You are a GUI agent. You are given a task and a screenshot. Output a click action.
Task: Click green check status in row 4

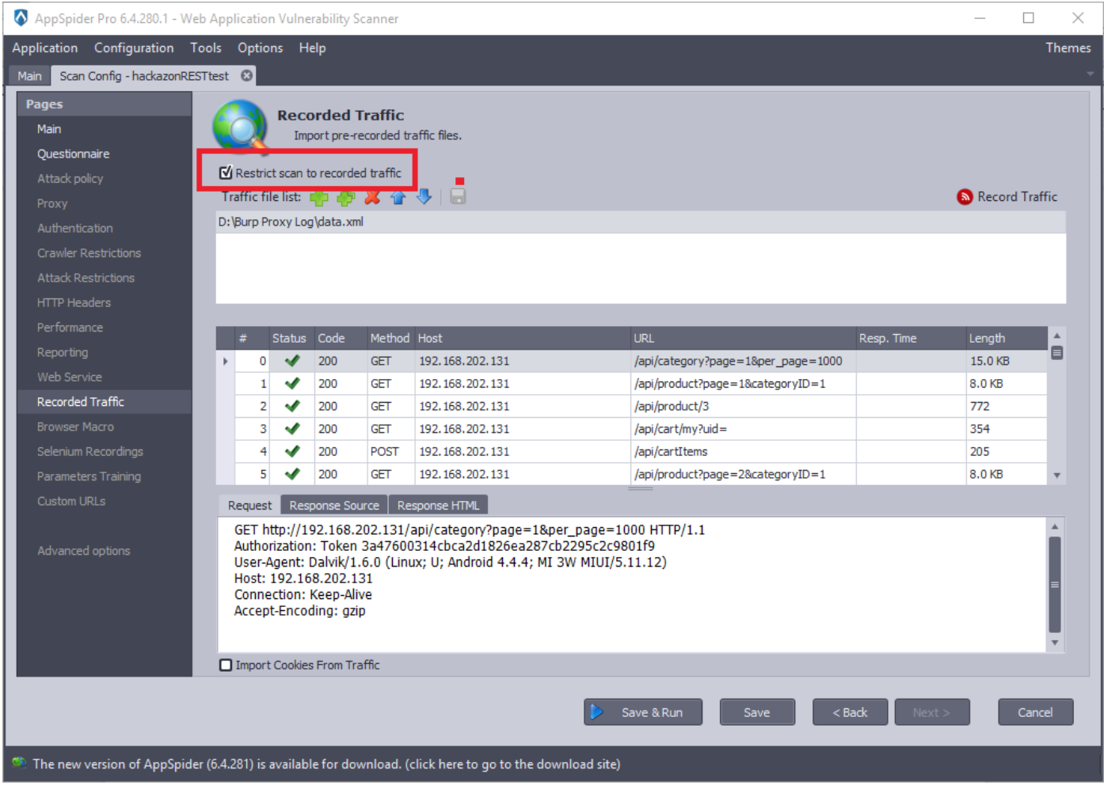292,451
